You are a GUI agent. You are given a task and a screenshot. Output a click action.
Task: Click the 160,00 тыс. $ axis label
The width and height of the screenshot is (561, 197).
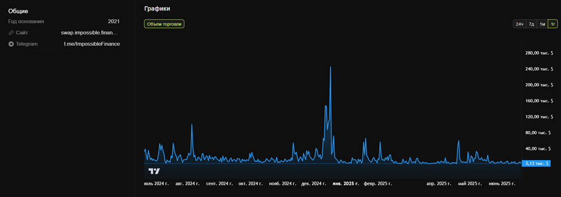pos(539,101)
